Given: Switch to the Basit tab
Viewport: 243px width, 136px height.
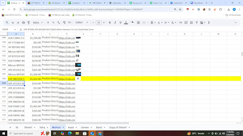Looking at the screenshot, I should click(x=99, y=127).
